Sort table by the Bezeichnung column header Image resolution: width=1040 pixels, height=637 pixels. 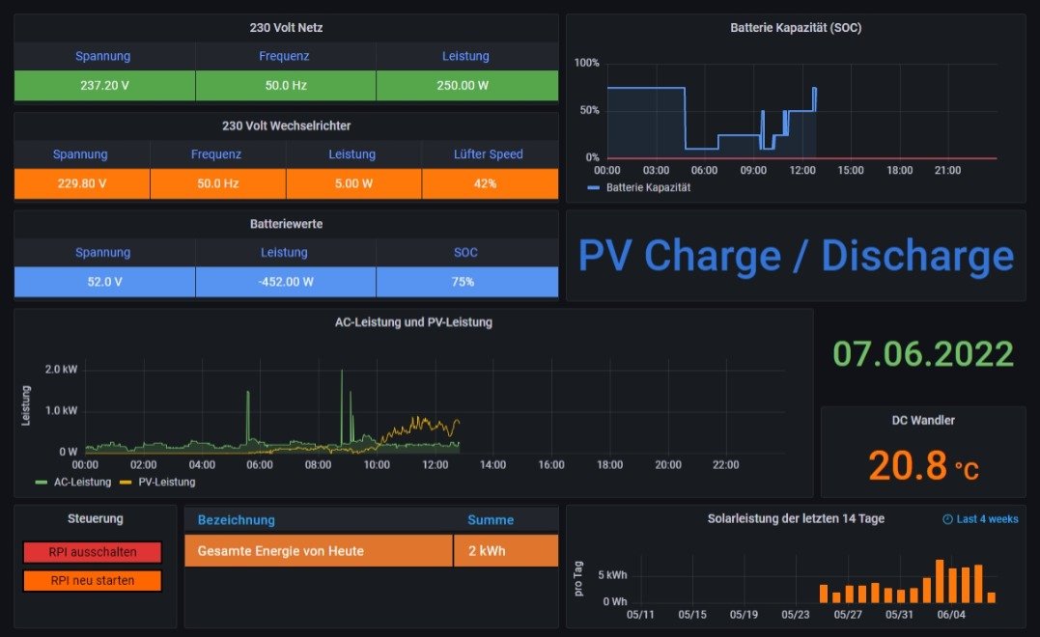tap(237, 520)
